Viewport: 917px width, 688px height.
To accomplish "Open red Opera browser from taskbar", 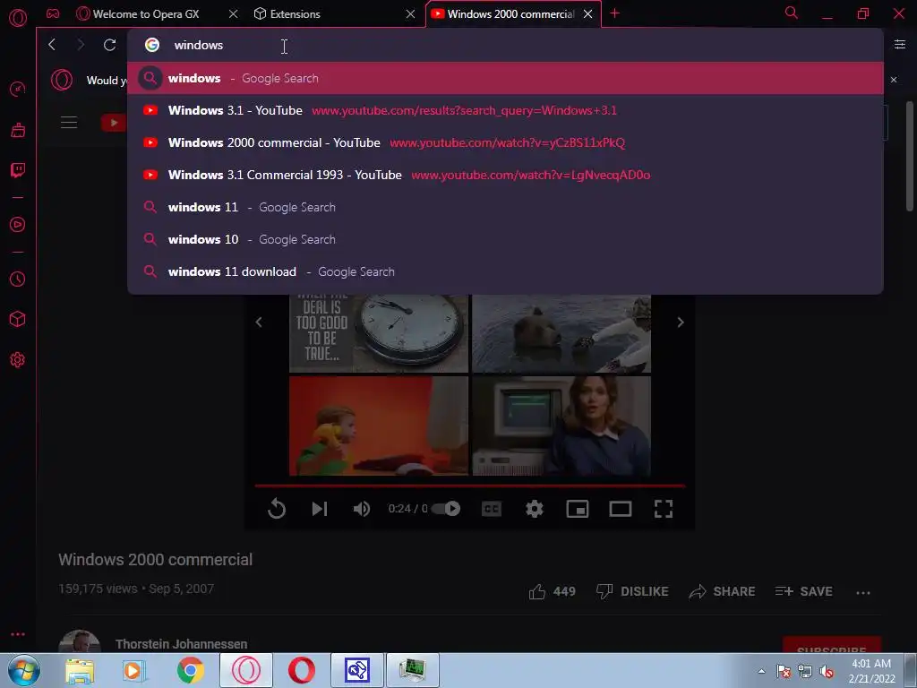I will [x=302, y=670].
